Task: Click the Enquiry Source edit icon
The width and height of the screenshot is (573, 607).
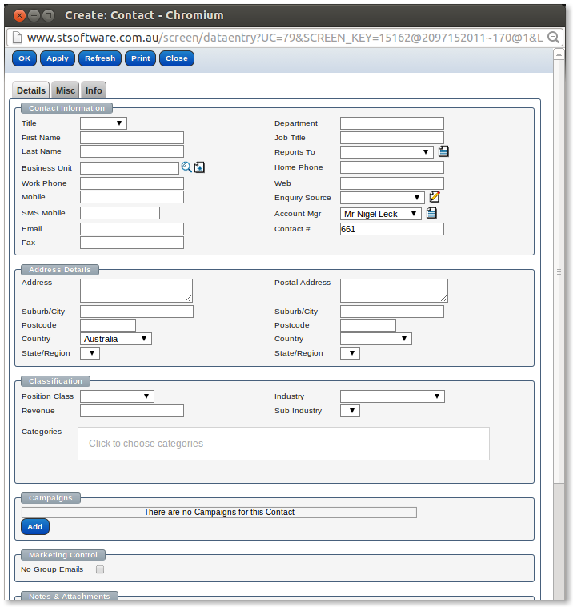Action: (x=435, y=197)
